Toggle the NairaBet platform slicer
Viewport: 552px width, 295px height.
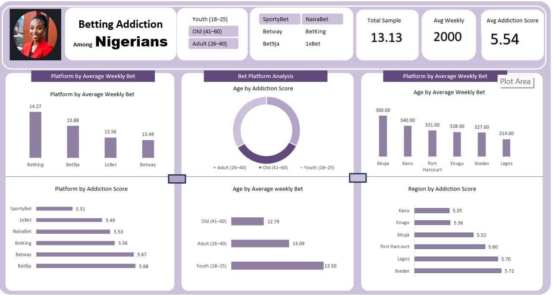[x=322, y=19]
